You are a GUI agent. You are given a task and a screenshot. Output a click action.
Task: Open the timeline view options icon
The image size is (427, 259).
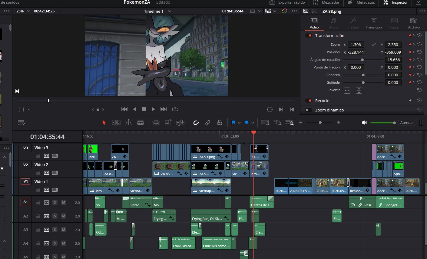point(22,122)
